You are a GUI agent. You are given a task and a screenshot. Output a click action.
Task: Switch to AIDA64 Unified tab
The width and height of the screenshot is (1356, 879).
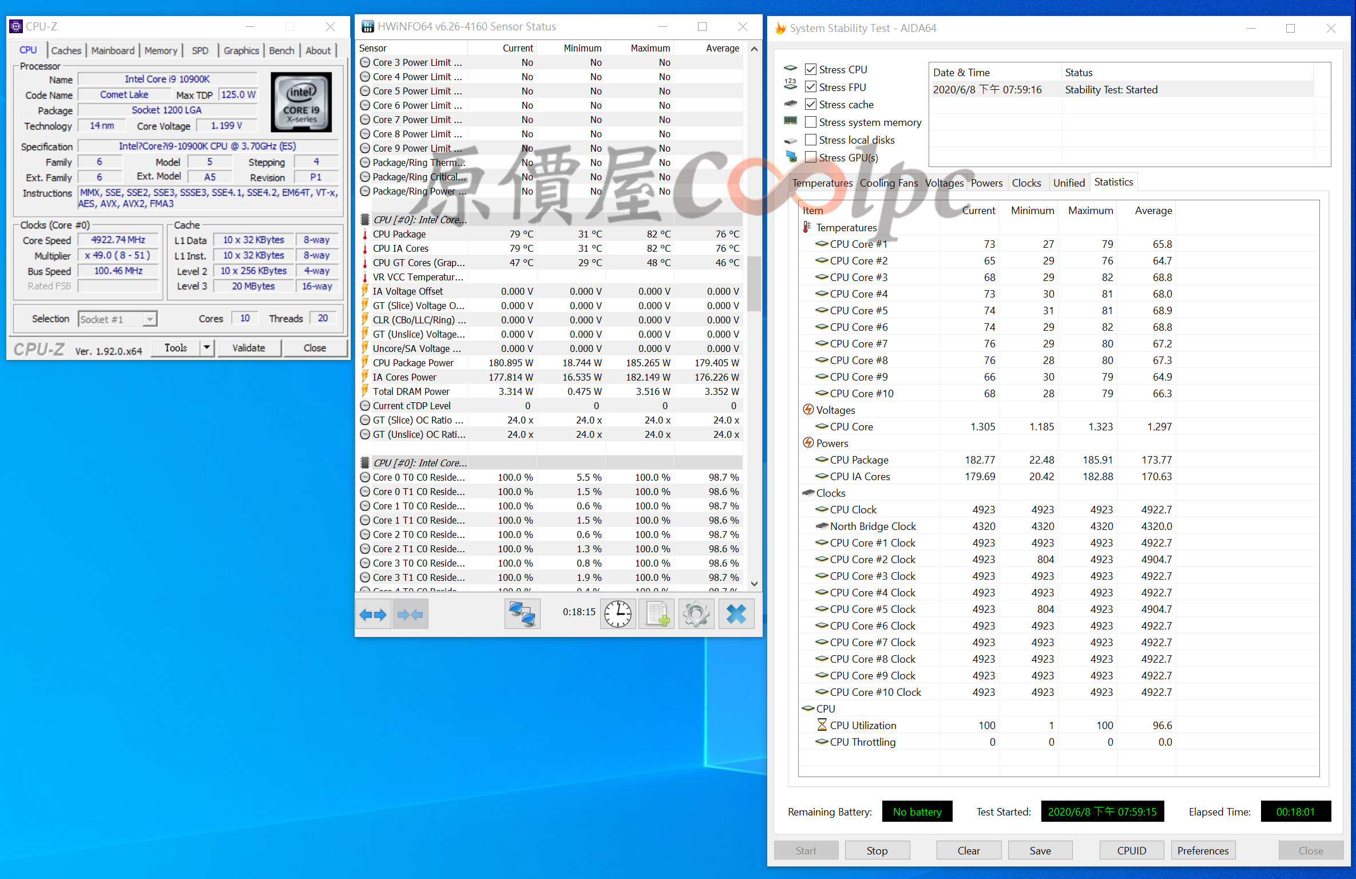1069,183
